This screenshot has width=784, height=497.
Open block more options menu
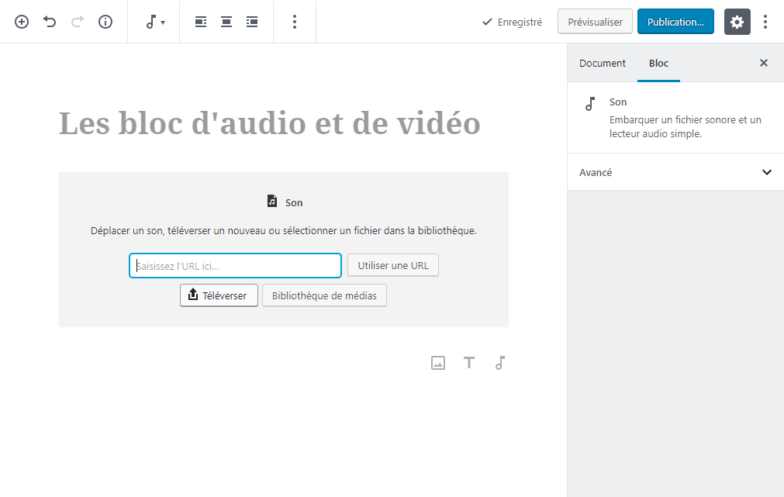[295, 22]
